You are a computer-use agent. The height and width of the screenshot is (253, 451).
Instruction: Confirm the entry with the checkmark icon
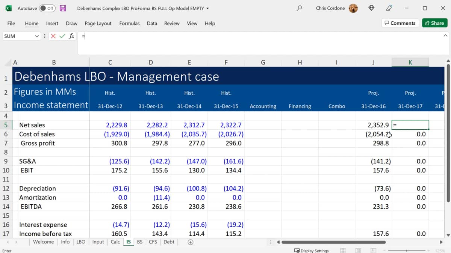coord(62,36)
